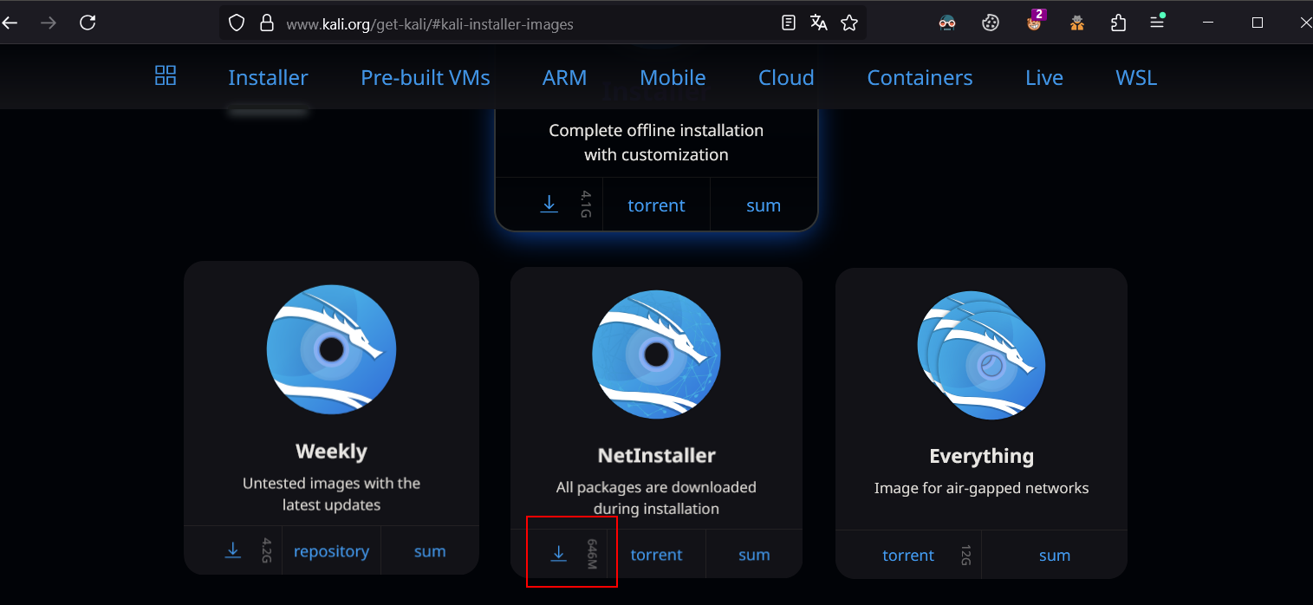Open the translate page icon
The width and height of the screenshot is (1313, 605).
[818, 23]
